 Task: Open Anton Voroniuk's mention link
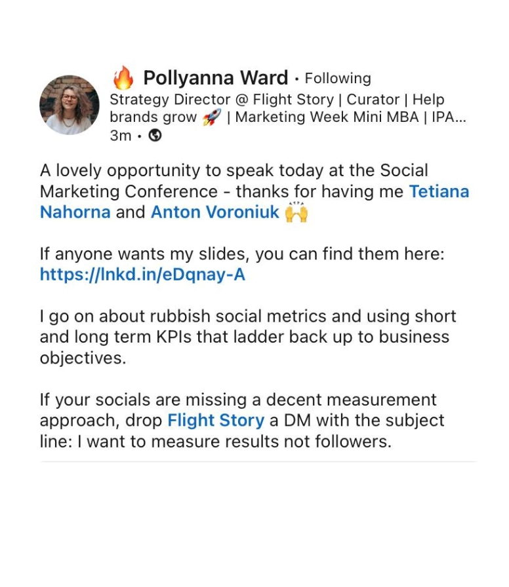coord(215,212)
